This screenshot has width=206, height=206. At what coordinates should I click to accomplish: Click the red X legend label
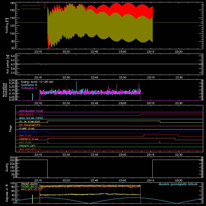[45, 5]
